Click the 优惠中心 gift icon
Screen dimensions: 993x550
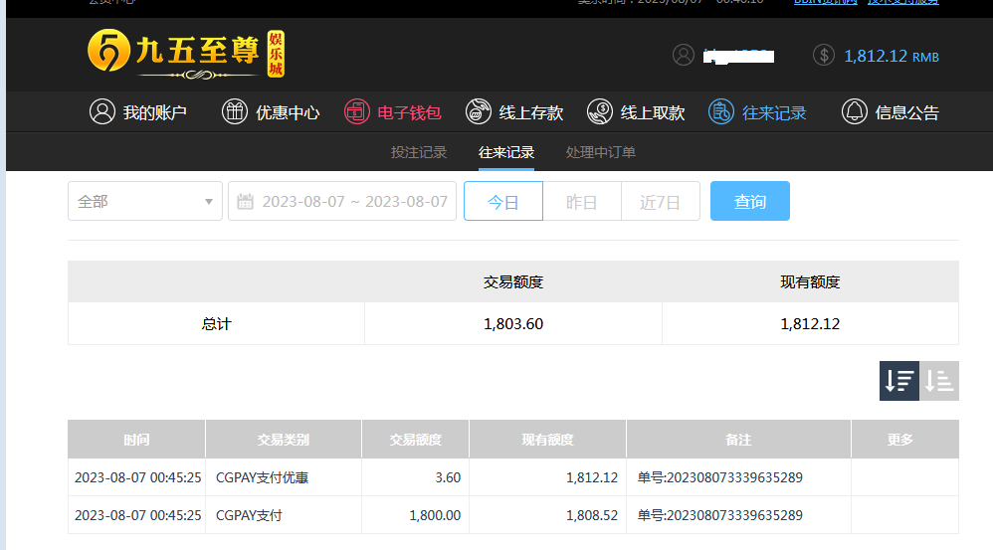pyautogui.click(x=234, y=112)
